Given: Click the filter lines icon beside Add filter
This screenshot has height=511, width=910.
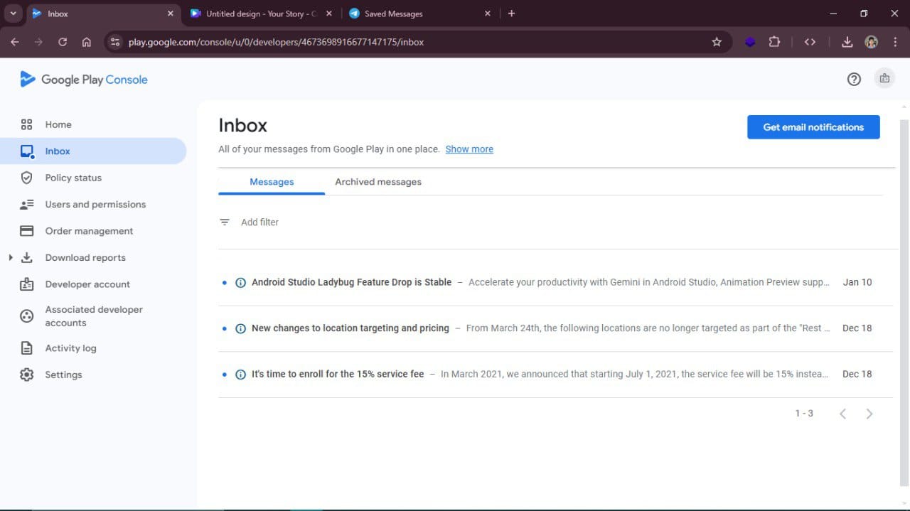Looking at the screenshot, I should 225,222.
